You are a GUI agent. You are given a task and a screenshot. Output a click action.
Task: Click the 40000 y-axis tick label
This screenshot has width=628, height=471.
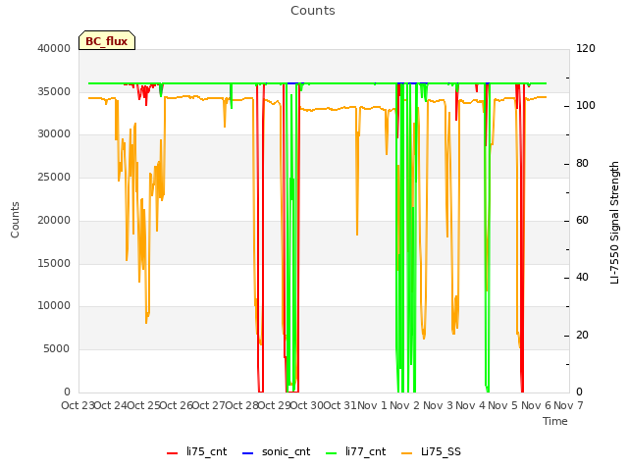pyautogui.click(x=54, y=48)
